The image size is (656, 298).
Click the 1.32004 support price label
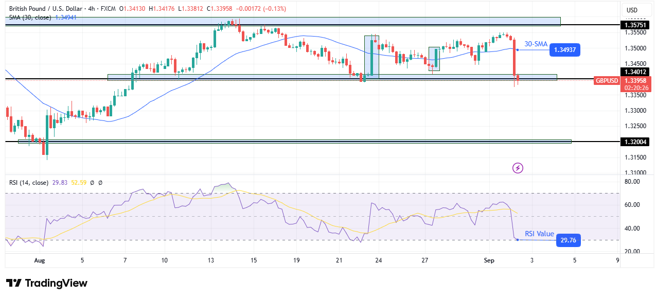(x=636, y=142)
